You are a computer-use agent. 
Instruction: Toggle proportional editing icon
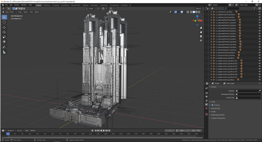tap(111, 8)
